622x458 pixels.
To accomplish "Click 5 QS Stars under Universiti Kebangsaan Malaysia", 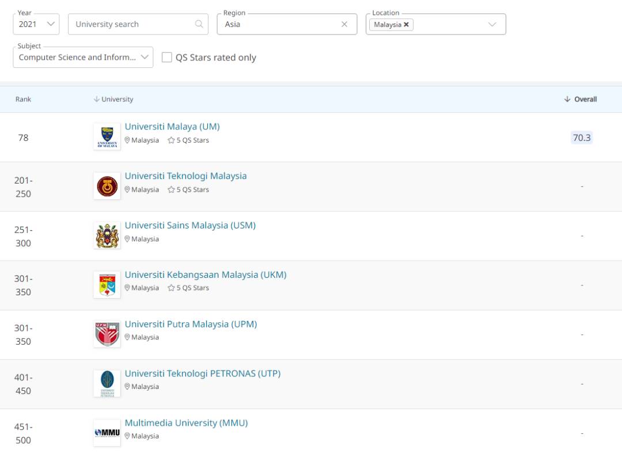I will coord(192,288).
